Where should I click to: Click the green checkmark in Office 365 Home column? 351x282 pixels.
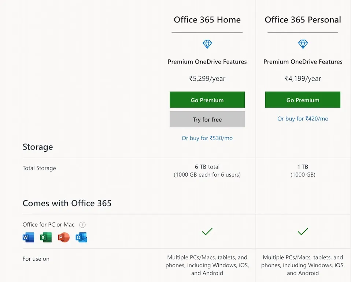207,232
